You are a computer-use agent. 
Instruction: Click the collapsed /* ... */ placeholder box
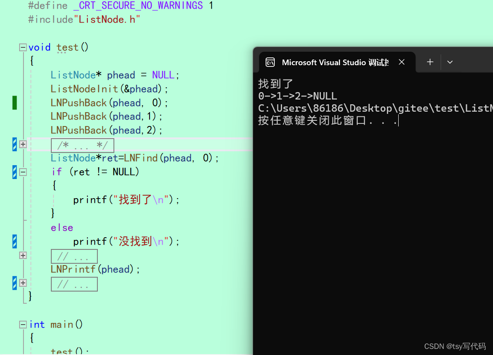point(82,145)
